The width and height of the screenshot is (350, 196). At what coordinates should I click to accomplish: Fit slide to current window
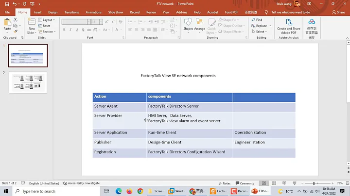[347, 183]
